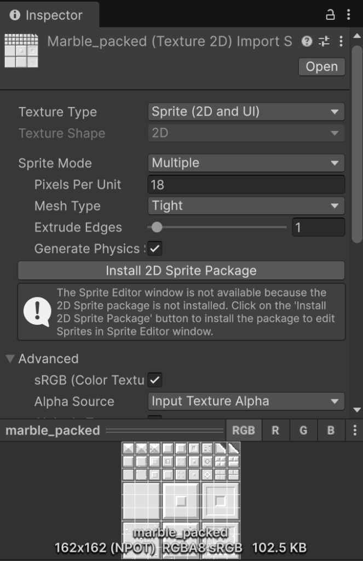Screen dimensions: 363x561
Task: Toggle the sRGB Color Texture checkbox
Action: click(155, 380)
